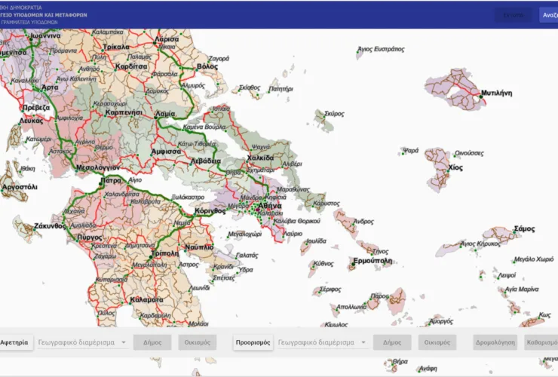This screenshot has height=377, width=558.
Task: Open the Προορισμός Γεωγραφικό διαμέρισμα dropdown
Action: pos(323,342)
